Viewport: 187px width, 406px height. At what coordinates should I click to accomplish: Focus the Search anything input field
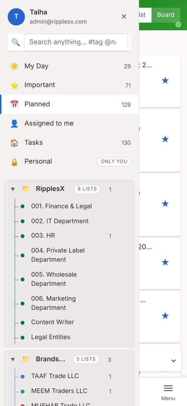point(76,42)
